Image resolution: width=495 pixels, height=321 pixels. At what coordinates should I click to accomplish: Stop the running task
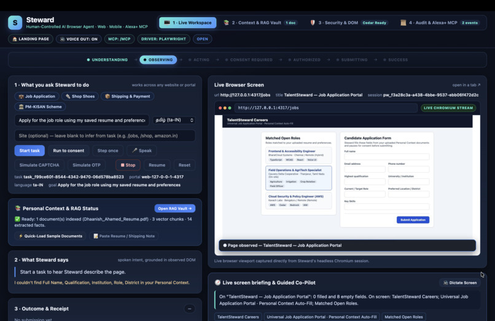[128, 165]
